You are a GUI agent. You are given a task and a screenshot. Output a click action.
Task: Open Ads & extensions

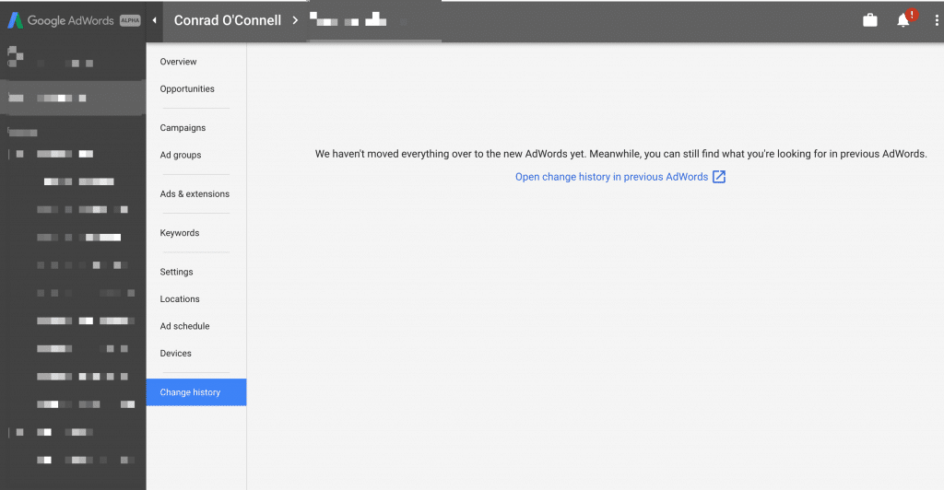click(x=195, y=193)
